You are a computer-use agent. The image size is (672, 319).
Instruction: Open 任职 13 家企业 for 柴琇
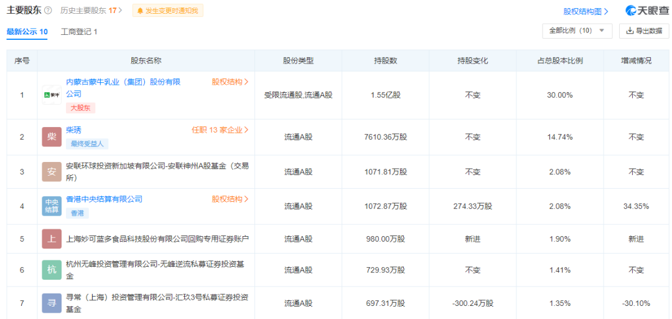[220, 130]
